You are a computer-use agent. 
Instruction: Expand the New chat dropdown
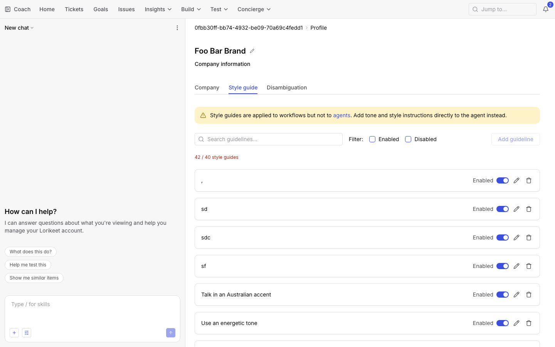19,28
